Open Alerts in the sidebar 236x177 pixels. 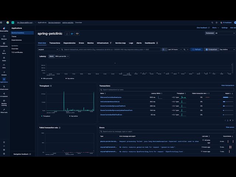tap(4, 52)
